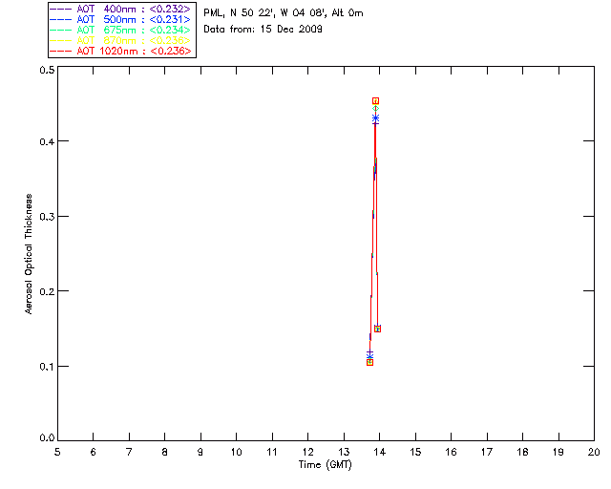This screenshot has height=489, width=611.
Task: Click the 'Aerosol Optical Thickness' axis label
Action: pyautogui.click(x=29, y=254)
